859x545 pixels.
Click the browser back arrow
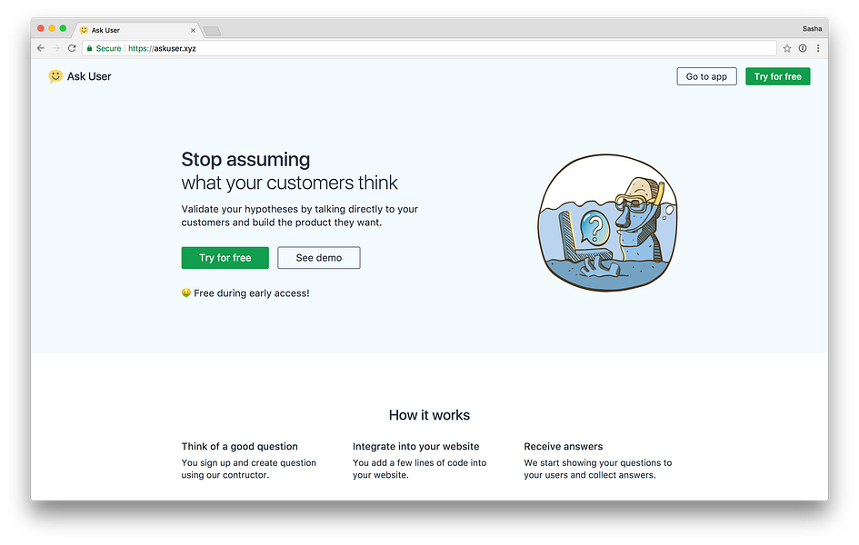click(x=41, y=48)
